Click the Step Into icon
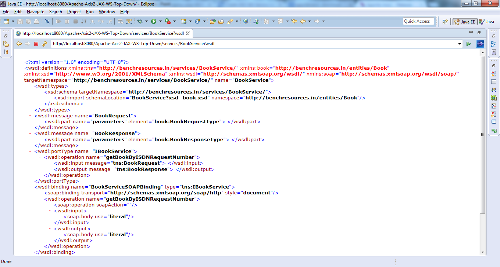This screenshot has width=500, height=267. pos(92,21)
